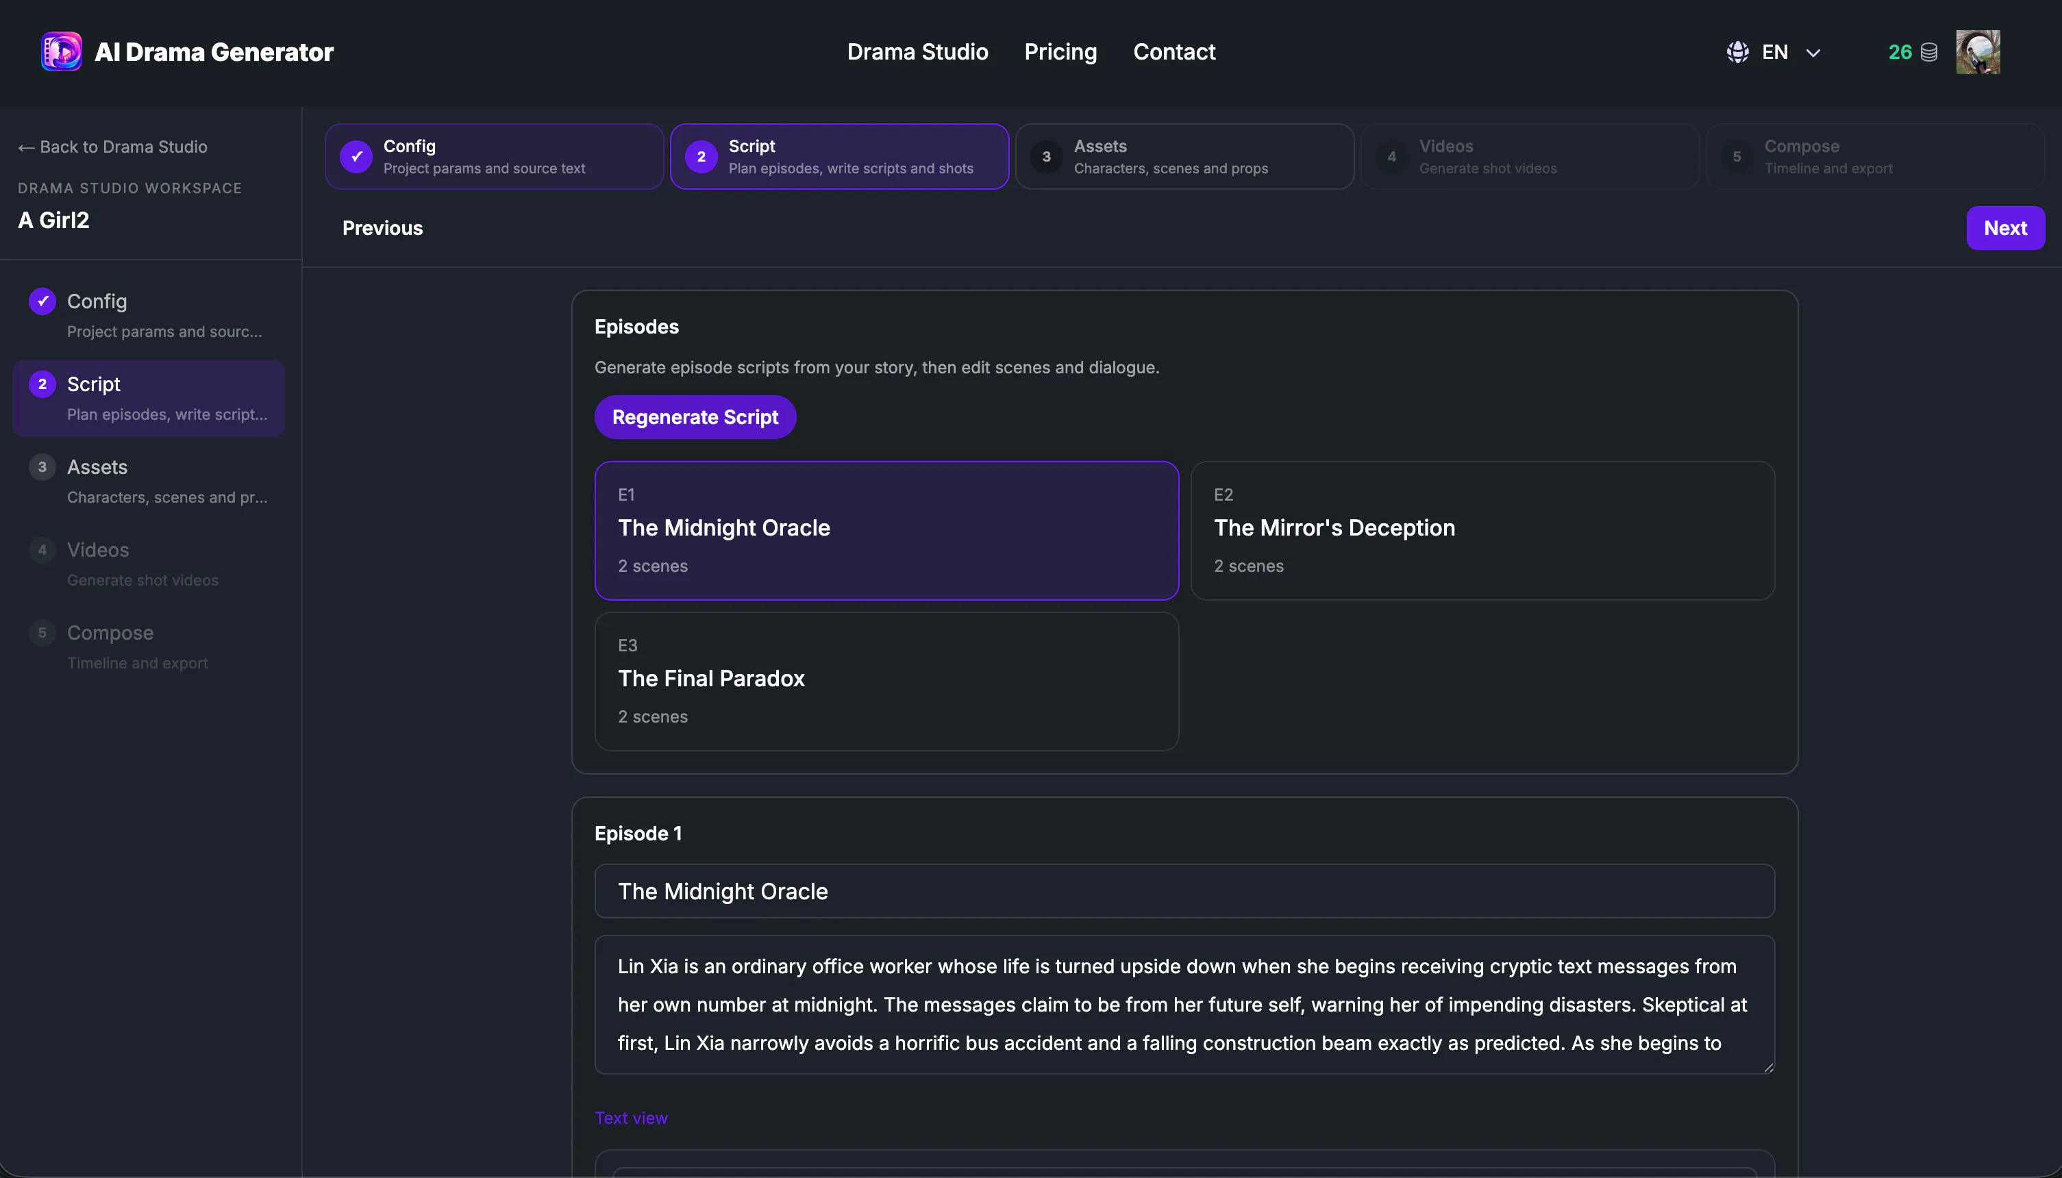Click the A Girl2 project name
Viewport: 2062px width, 1178px height.
pos(53,220)
